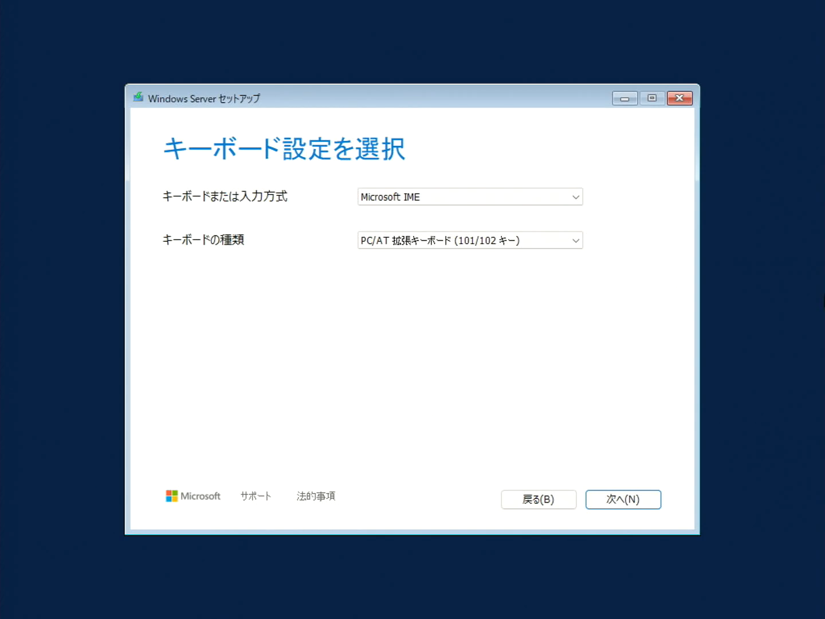Image resolution: width=825 pixels, height=619 pixels.
Task: Click the 次へ(N) button
Action: point(623,500)
